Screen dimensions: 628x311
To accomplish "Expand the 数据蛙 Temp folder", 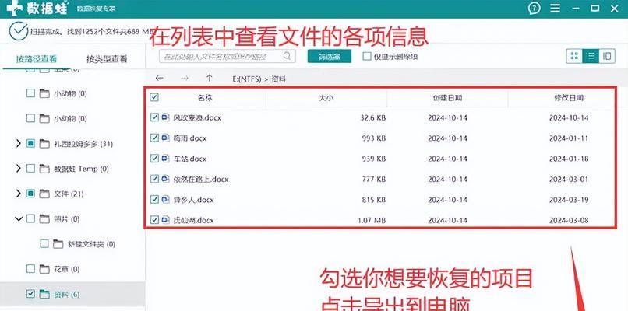I will [18, 169].
